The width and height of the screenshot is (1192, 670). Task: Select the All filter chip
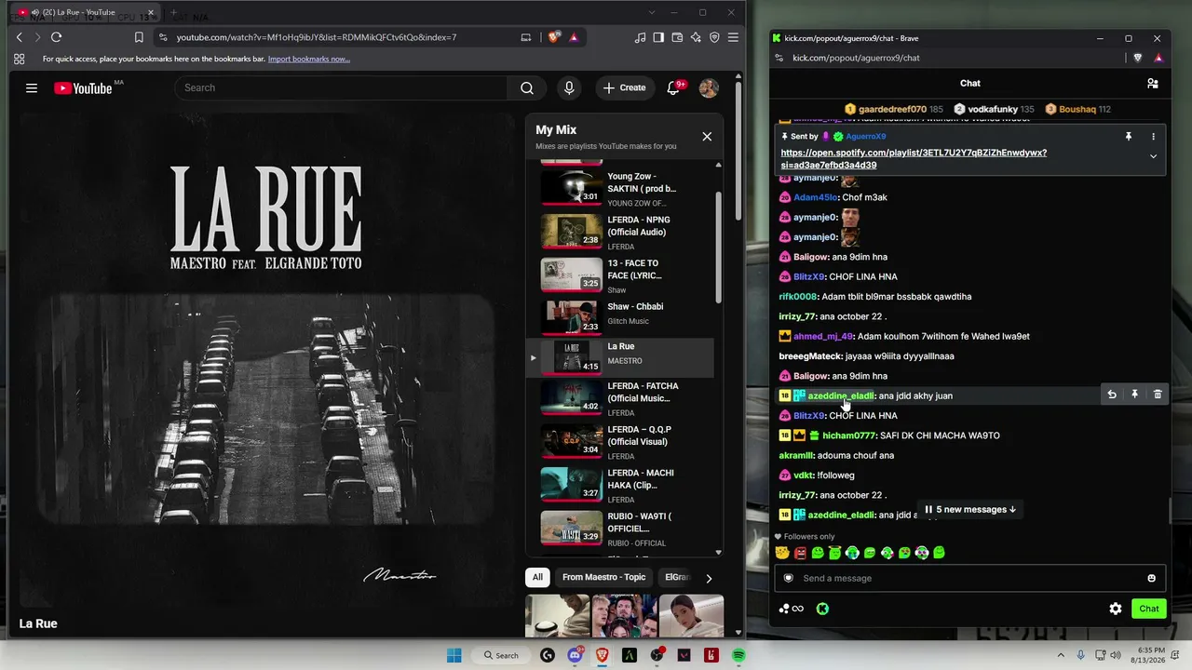tap(537, 577)
